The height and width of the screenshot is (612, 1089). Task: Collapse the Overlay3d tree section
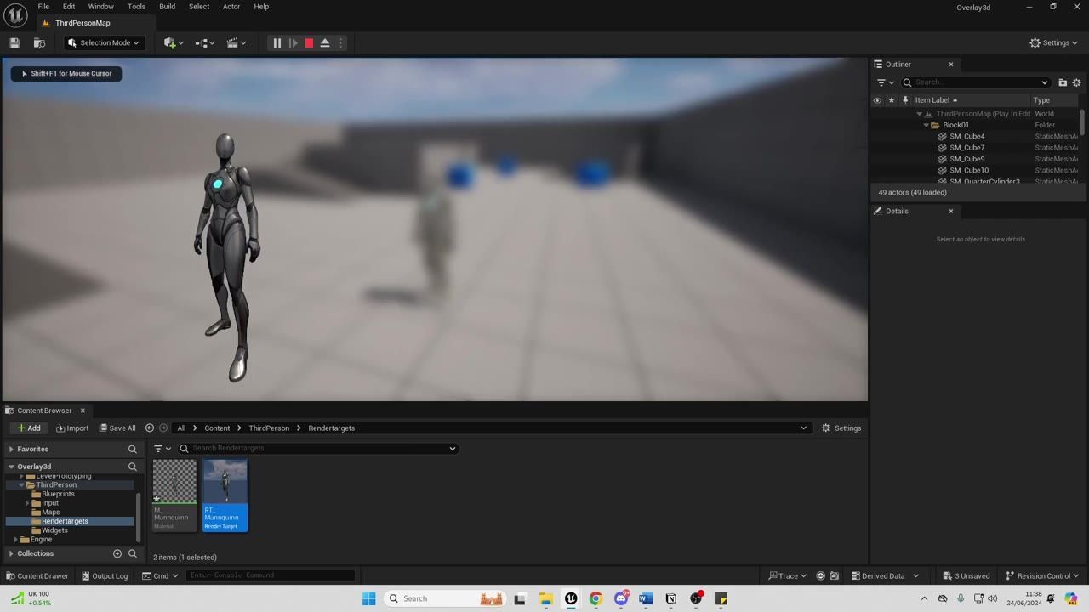coord(11,467)
